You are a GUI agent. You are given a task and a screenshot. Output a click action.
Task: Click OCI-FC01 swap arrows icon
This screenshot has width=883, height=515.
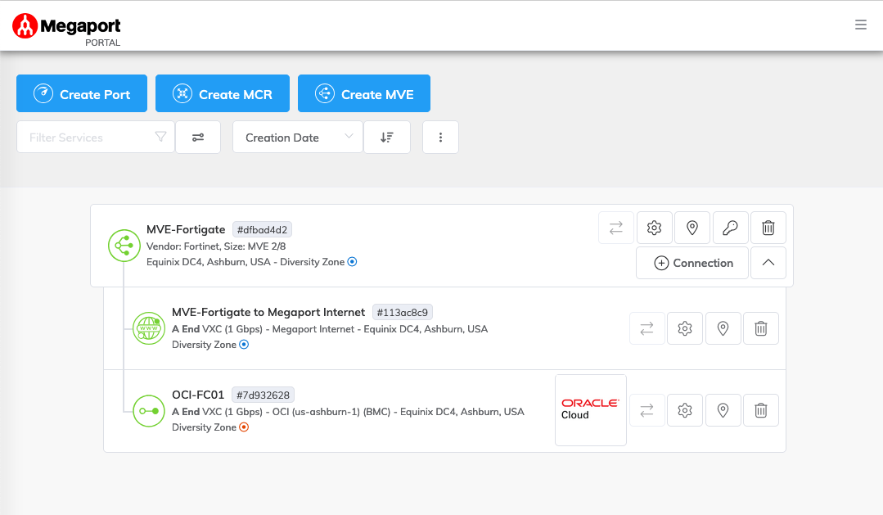(647, 410)
